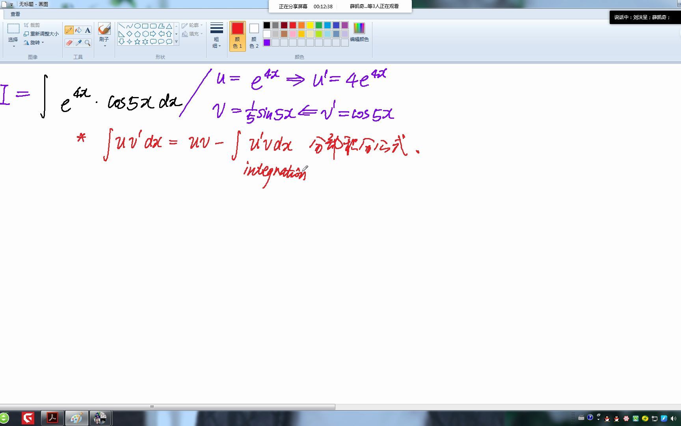
Task: Pick the black color swatch
Action: point(267,25)
